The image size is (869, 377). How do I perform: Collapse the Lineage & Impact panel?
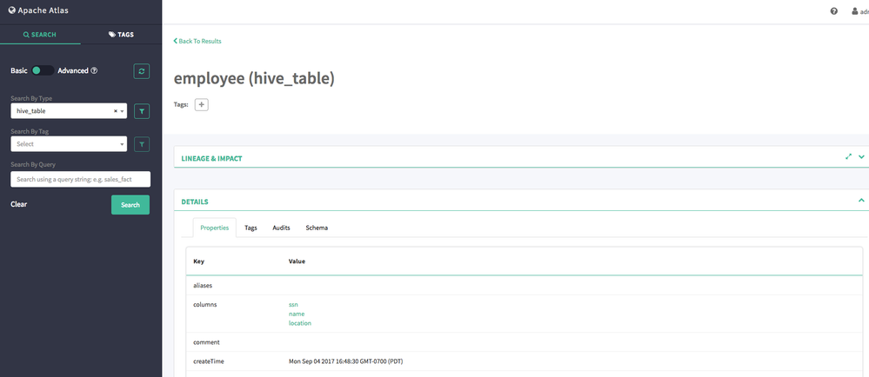(x=861, y=156)
